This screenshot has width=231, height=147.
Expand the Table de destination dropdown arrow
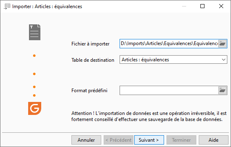(224, 60)
